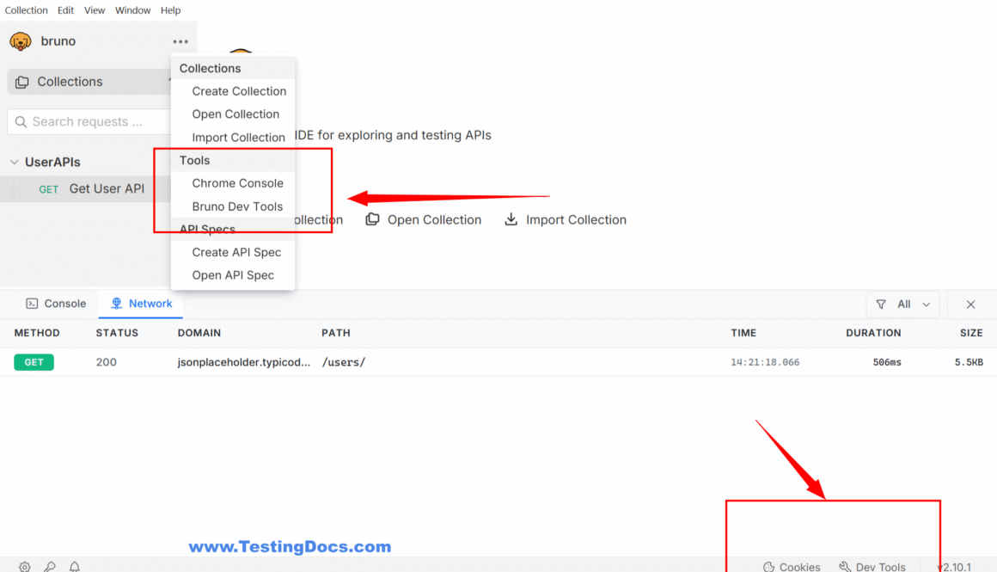The height and width of the screenshot is (572, 997).
Task: Click the Open Collection stack icon
Action: [x=373, y=218]
